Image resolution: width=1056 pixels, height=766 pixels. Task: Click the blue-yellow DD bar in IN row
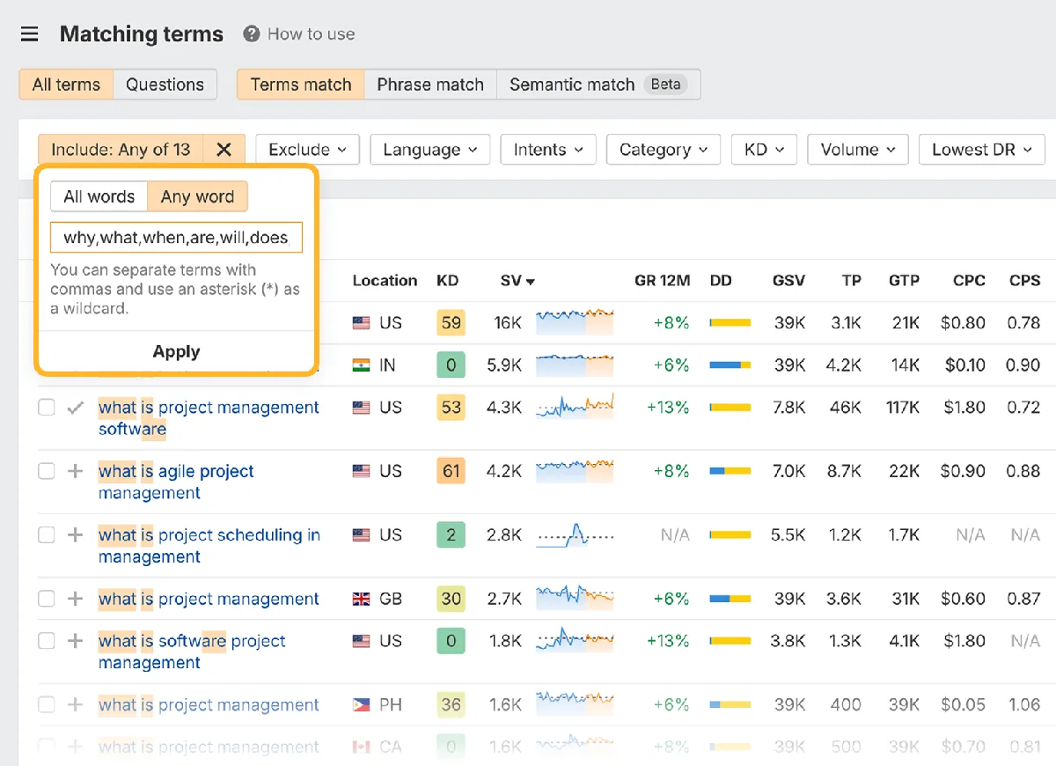730,365
